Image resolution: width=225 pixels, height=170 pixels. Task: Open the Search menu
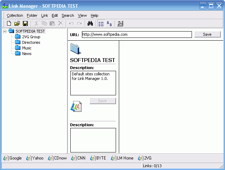[x=68, y=15]
